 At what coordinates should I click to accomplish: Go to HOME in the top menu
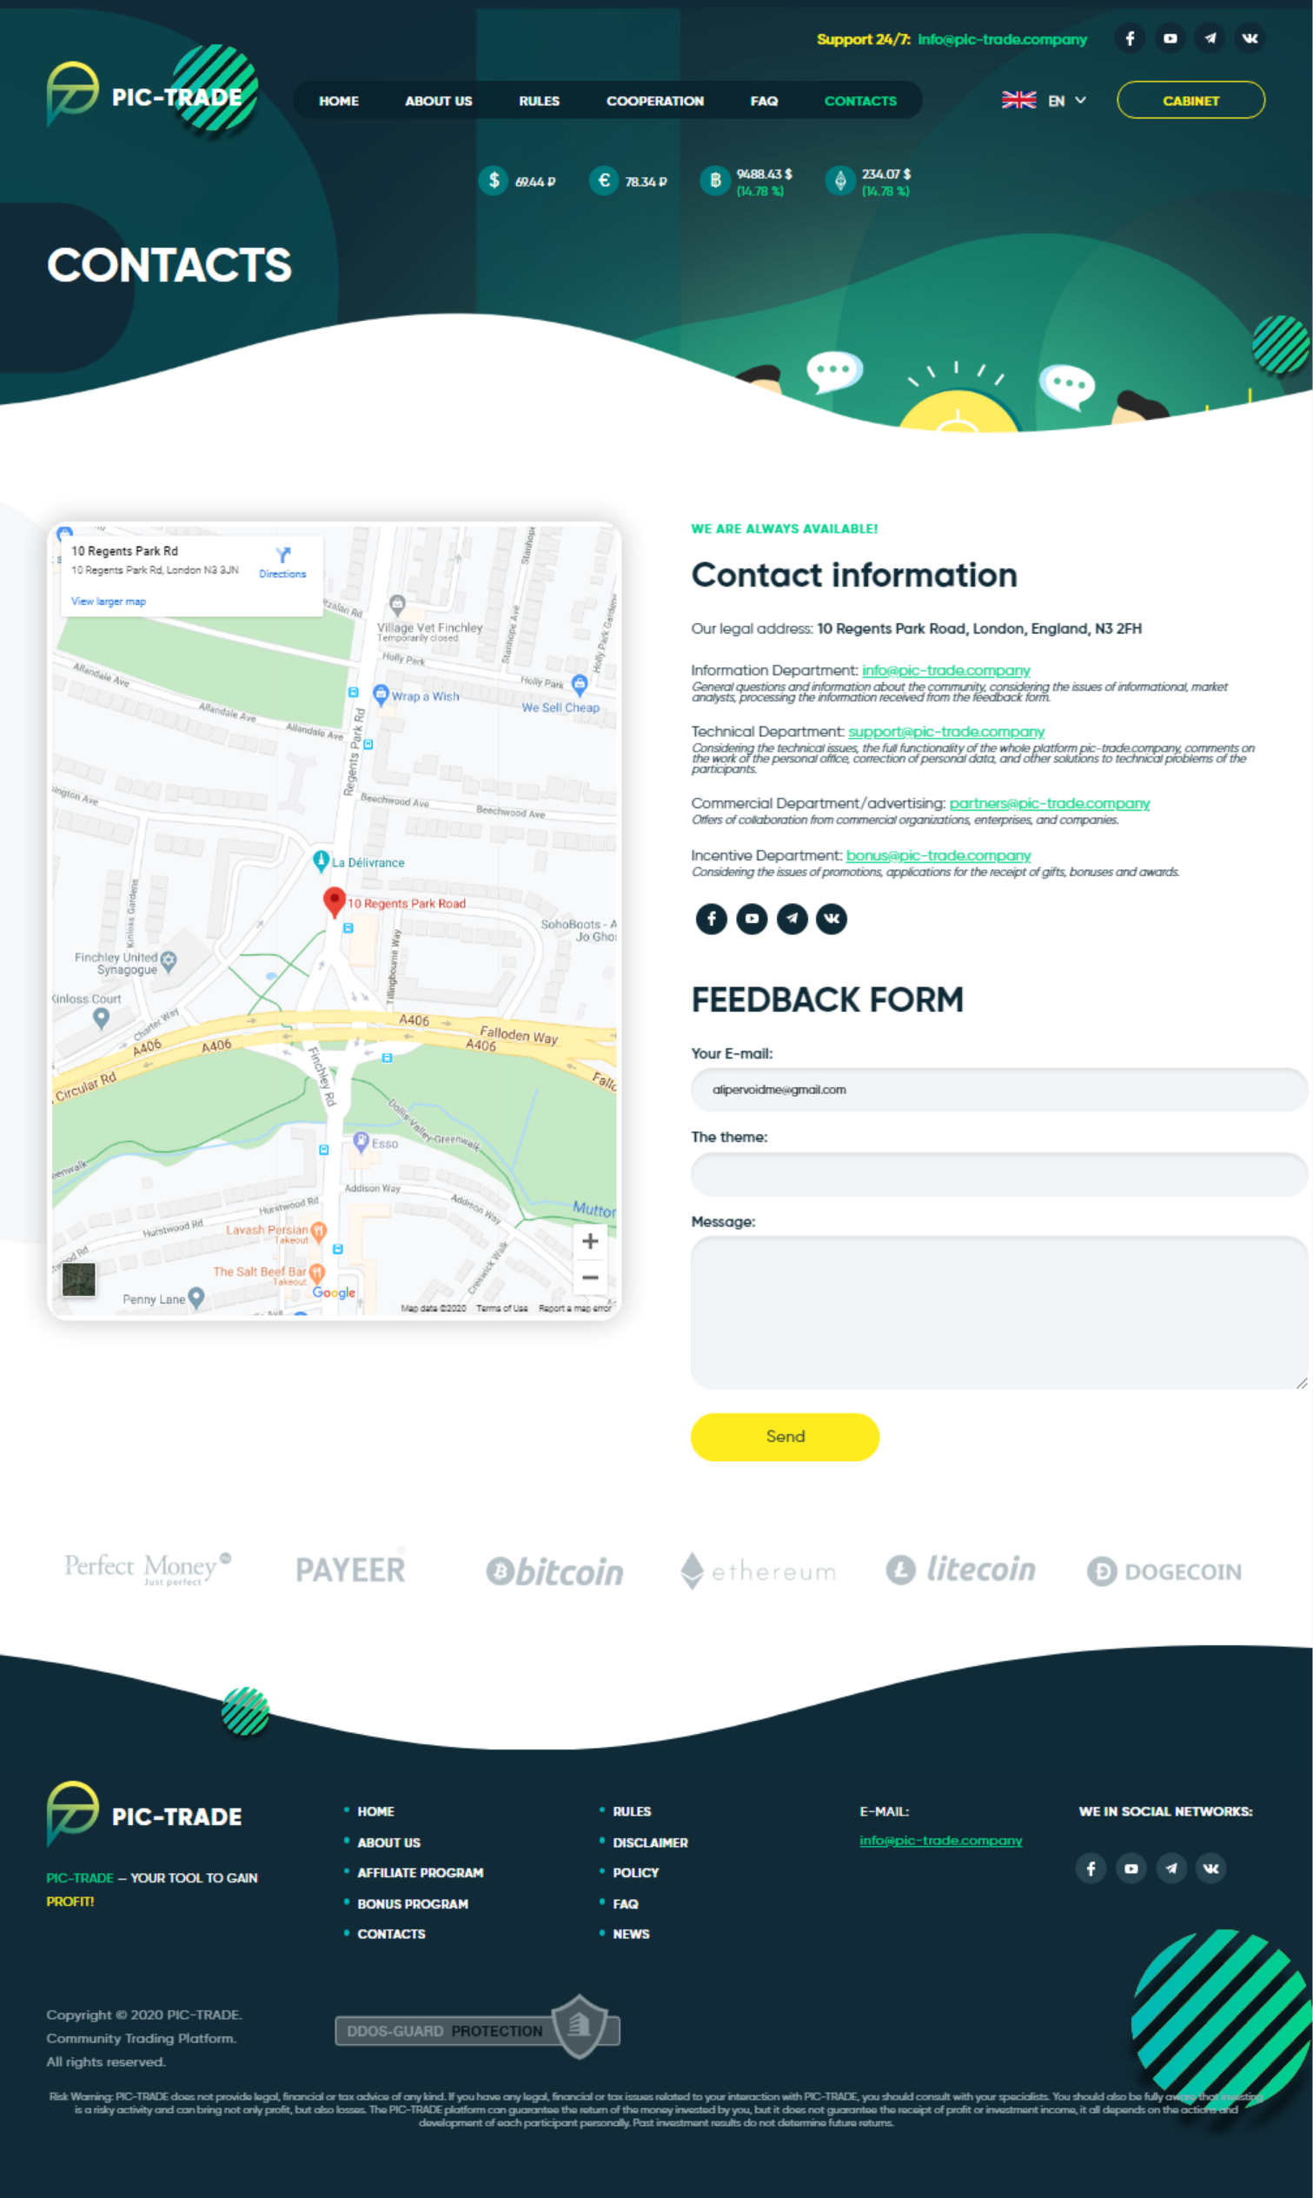pos(339,101)
